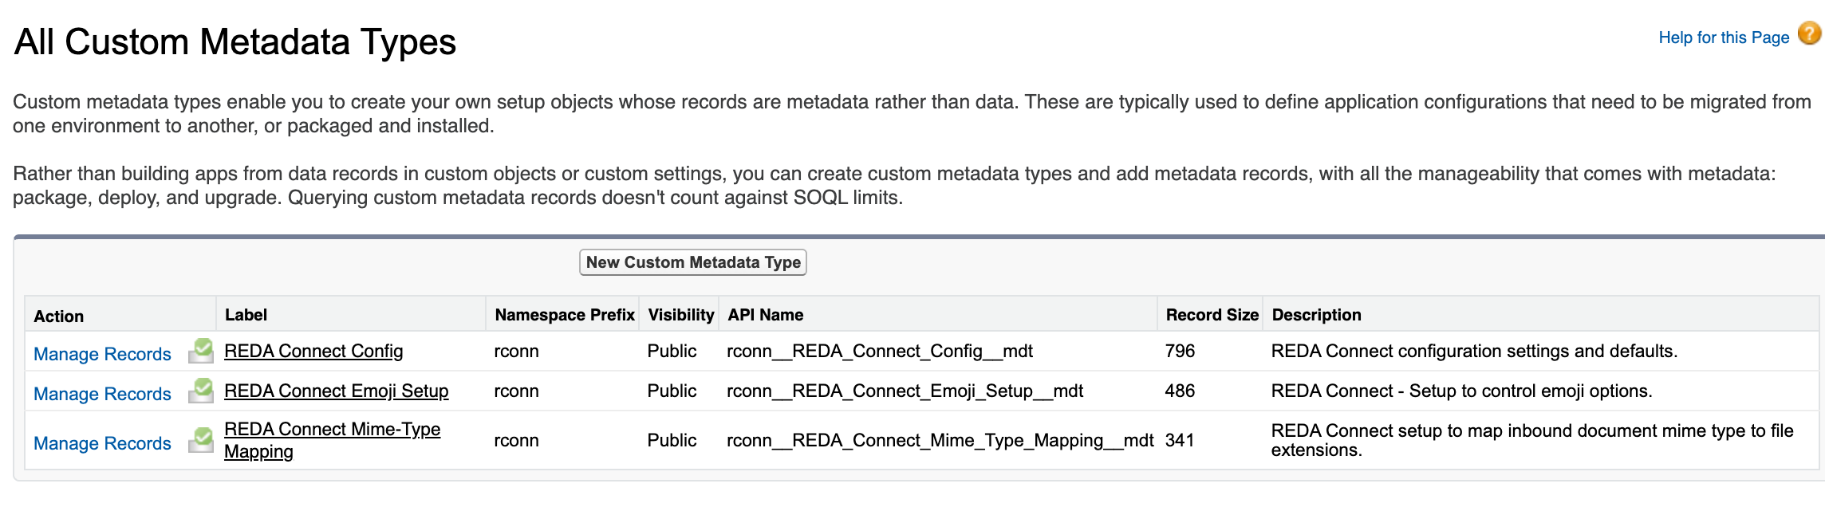Click record size value 796
Screen dimensions: 1825x507
(1180, 351)
